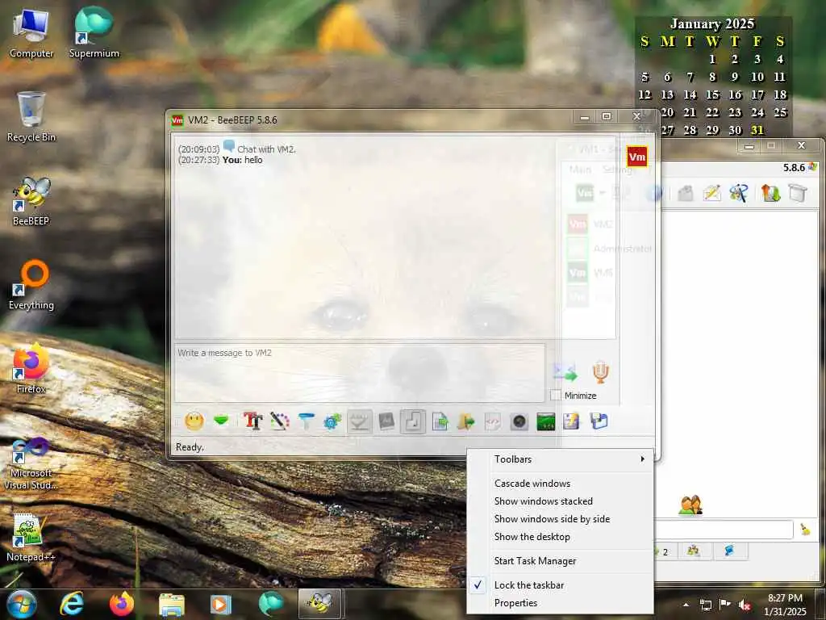
Task: Click the green screen monitor icon
Action: tap(546, 421)
